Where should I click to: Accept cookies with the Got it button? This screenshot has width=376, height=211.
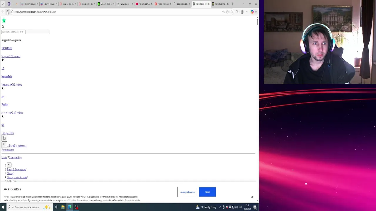(x=207, y=192)
